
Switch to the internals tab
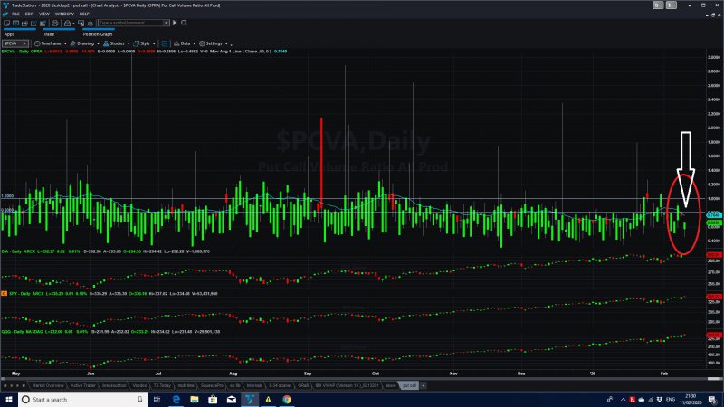click(x=254, y=385)
